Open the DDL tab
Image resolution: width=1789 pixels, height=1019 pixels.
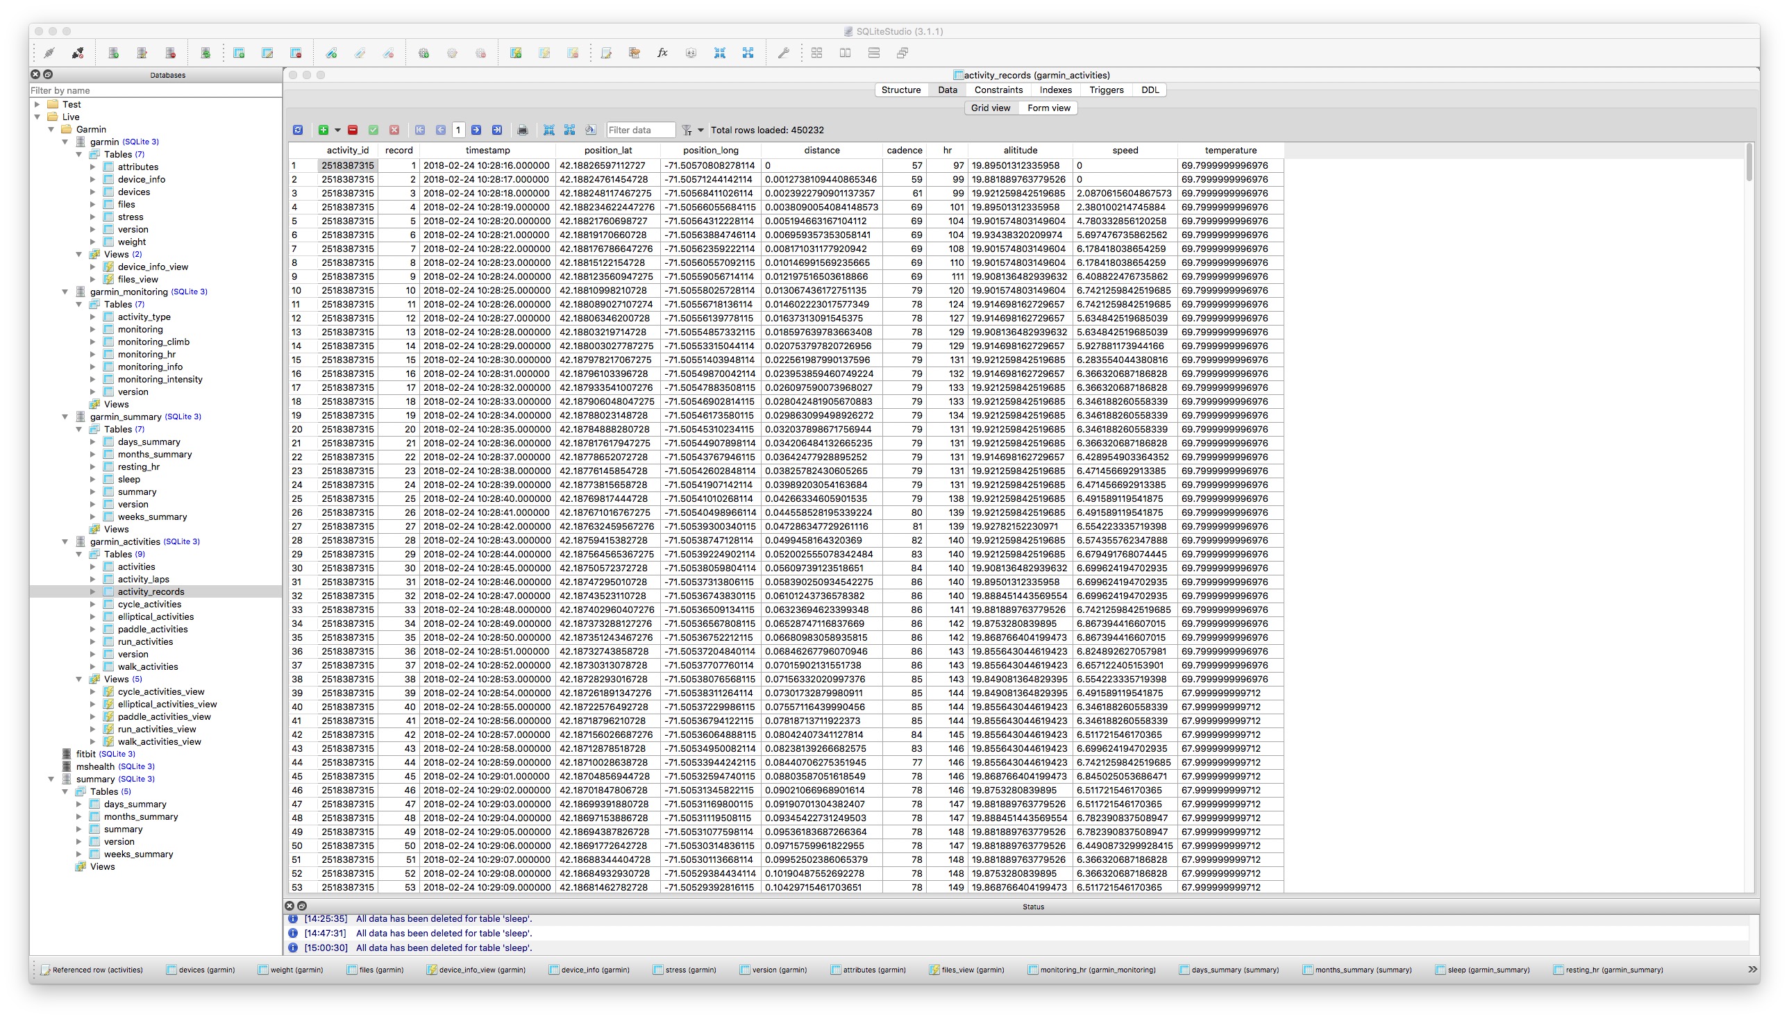click(x=1150, y=90)
